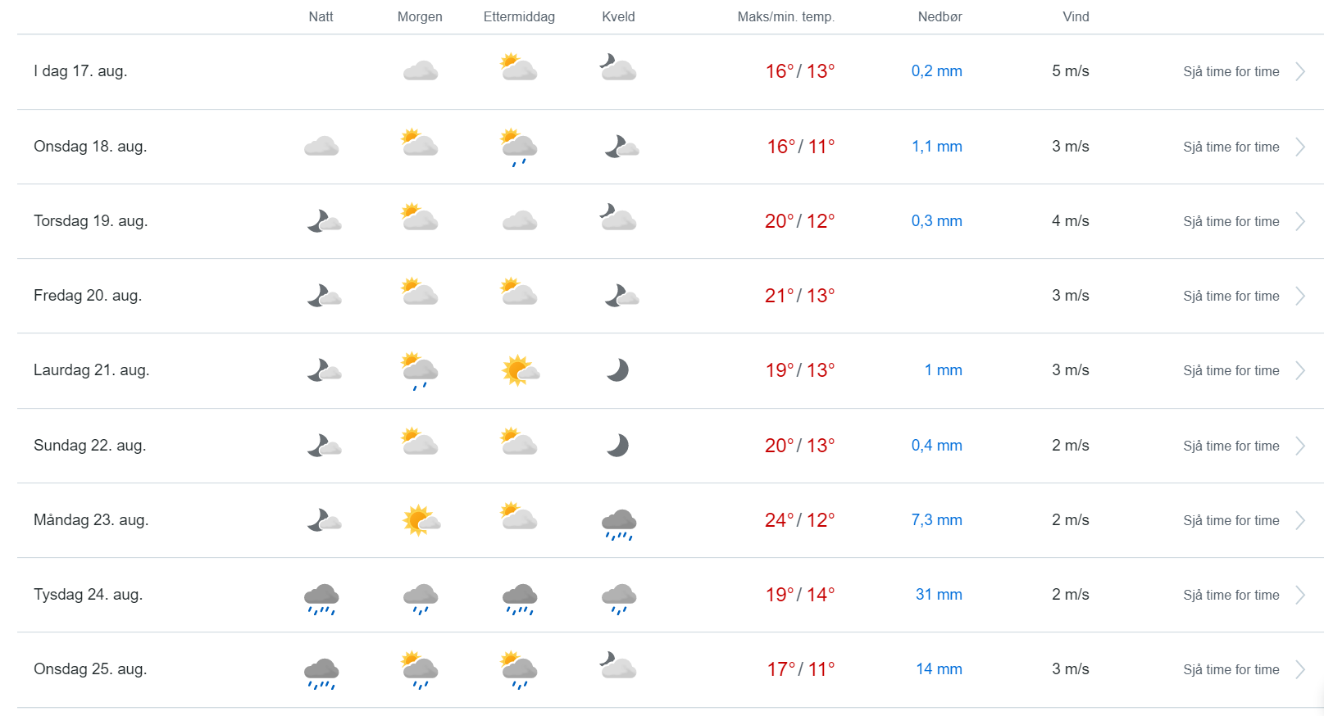This screenshot has width=1324, height=716.
Task: Click the evening moon icon for Sundag 22. aug.
Action: pos(618,446)
